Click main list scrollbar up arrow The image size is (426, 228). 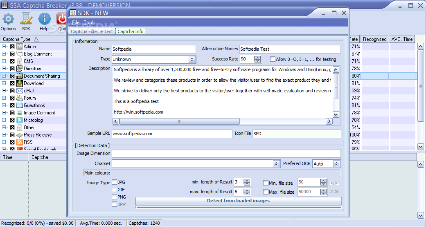click(x=420, y=47)
